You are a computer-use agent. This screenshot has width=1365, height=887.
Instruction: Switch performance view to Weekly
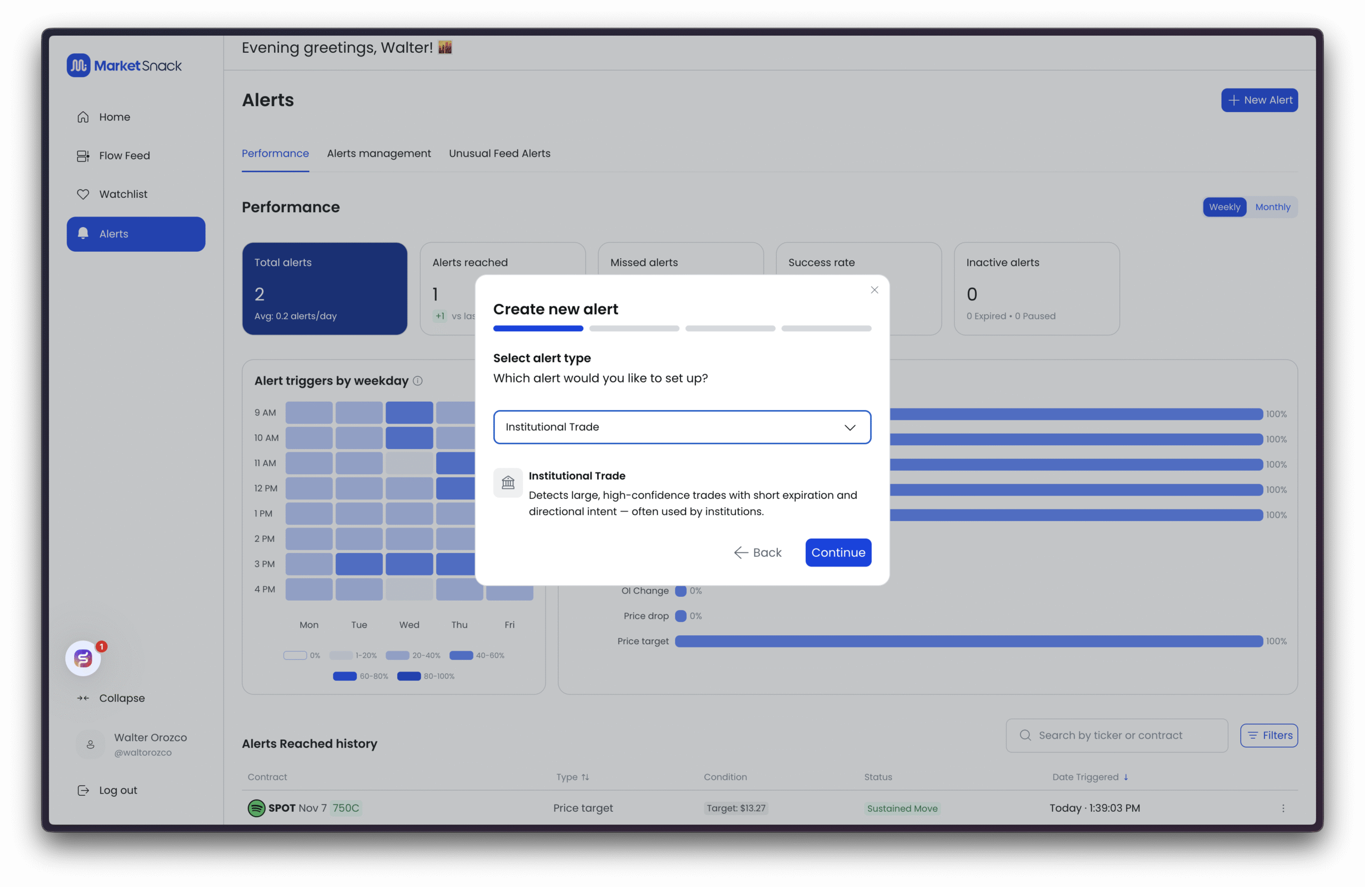1224,207
